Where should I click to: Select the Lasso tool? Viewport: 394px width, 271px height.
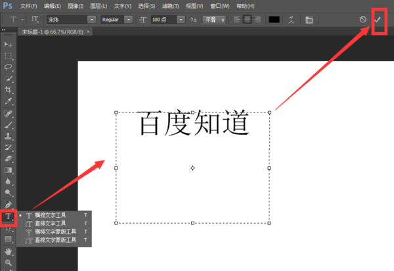point(8,67)
